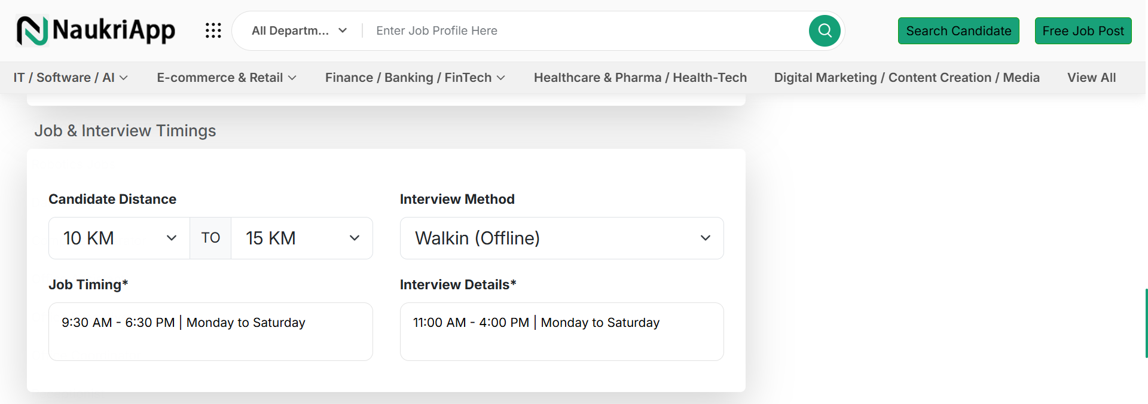Click the View All link
This screenshot has width=1148, height=404.
(x=1091, y=78)
